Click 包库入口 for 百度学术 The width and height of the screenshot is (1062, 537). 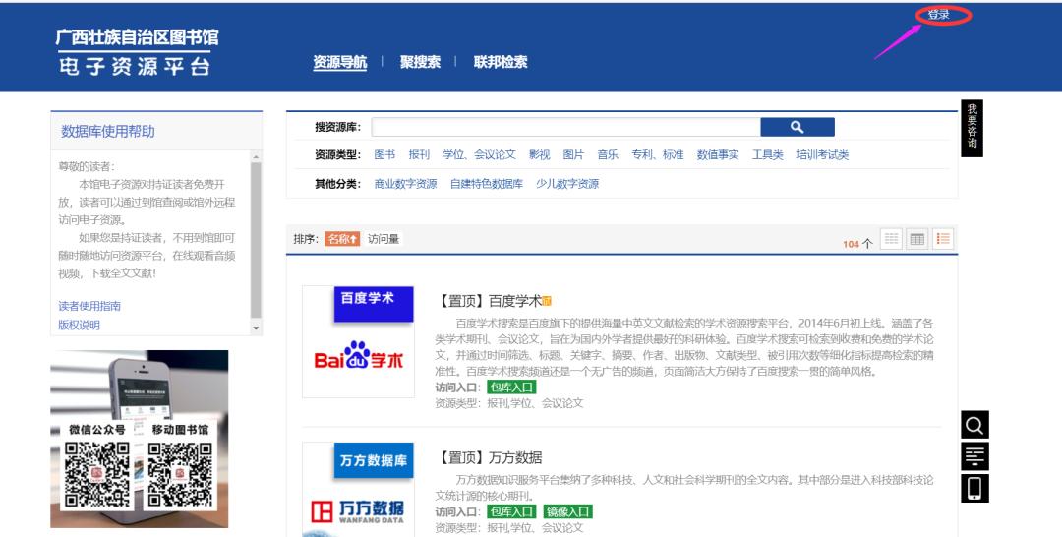click(511, 388)
